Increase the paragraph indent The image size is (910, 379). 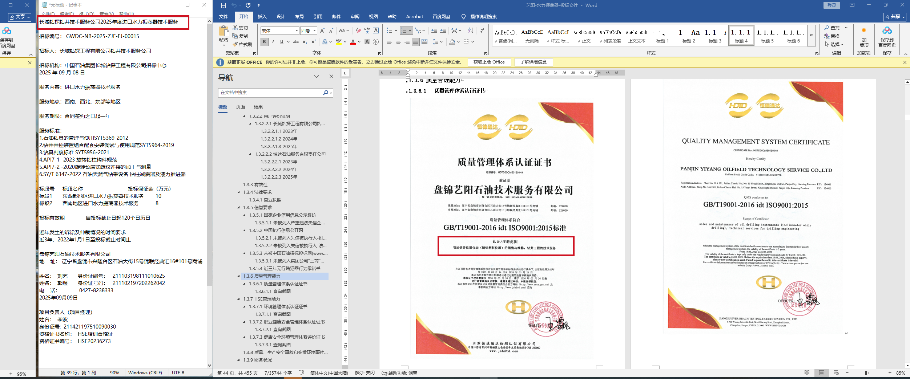coord(443,31)
